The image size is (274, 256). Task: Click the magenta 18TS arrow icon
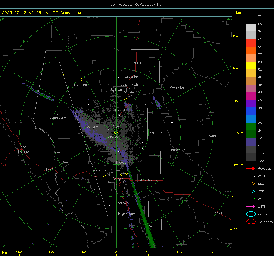click(251, 207)
